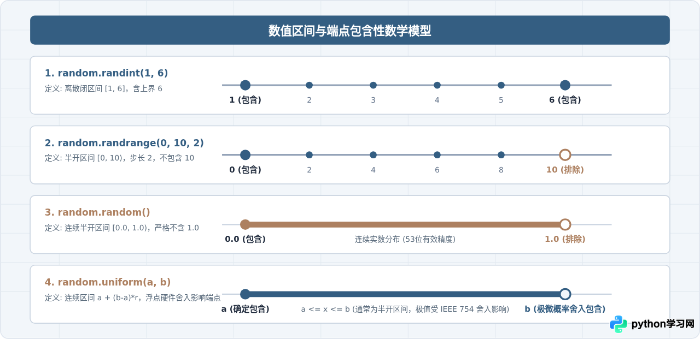Click the brown bar of random.random()
700x339 pixels.
405,224
